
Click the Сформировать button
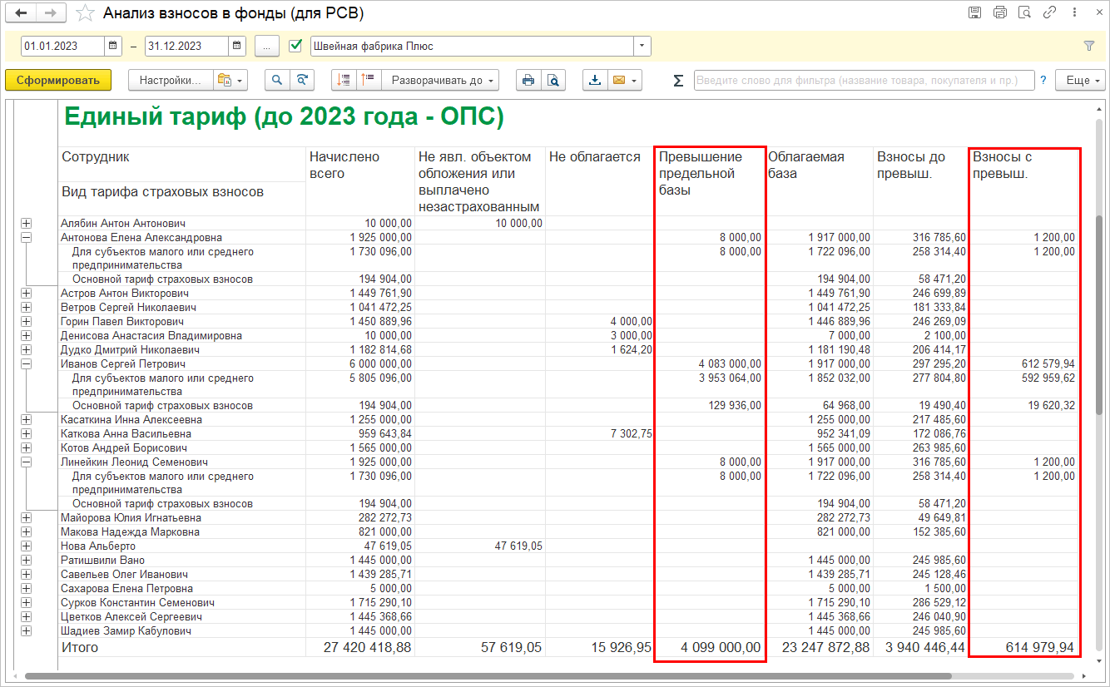point(58,80)
